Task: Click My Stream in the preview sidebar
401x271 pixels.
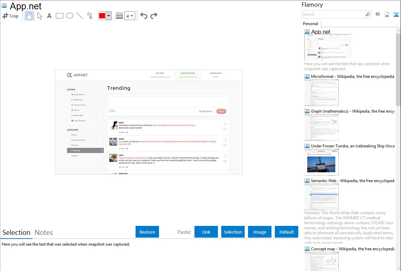Action: [79, 95]
